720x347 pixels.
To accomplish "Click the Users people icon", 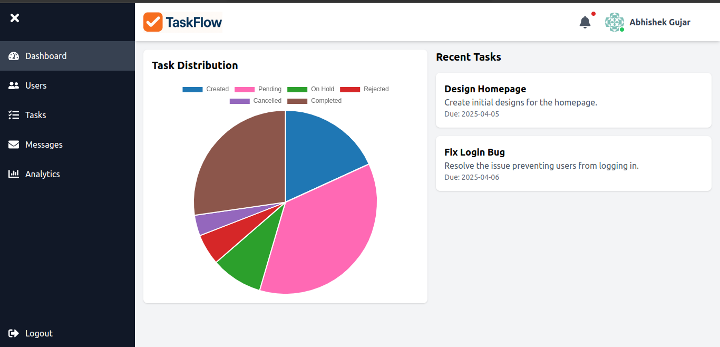I will [x=14, y=85].
